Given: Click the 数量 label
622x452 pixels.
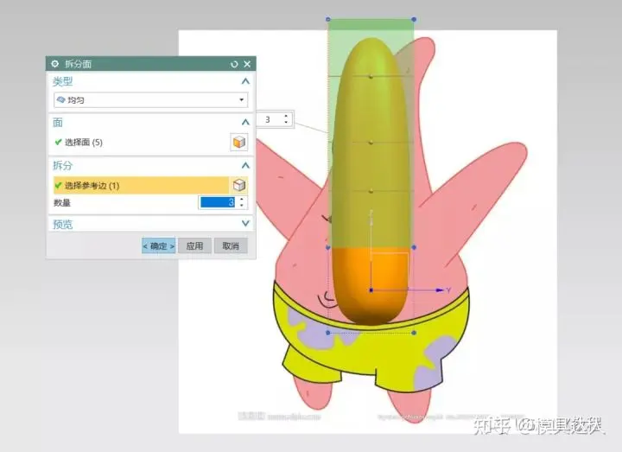Looking at the screenshot, I should [x=62, y=203].
